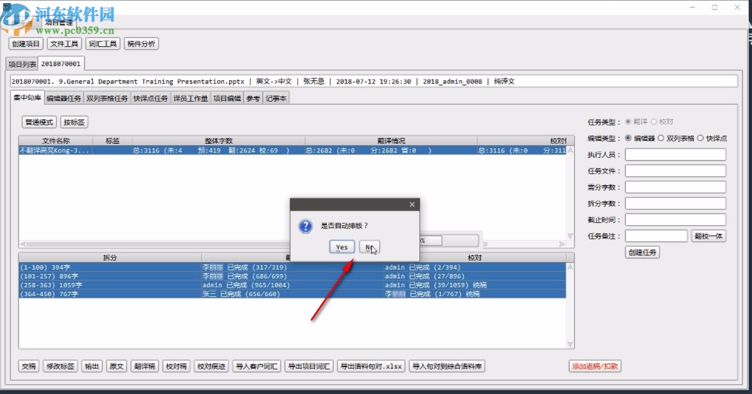Select the 双列表格 editor type radio
Viewport: 752px width, 394px height.
[x=661, y=139]
